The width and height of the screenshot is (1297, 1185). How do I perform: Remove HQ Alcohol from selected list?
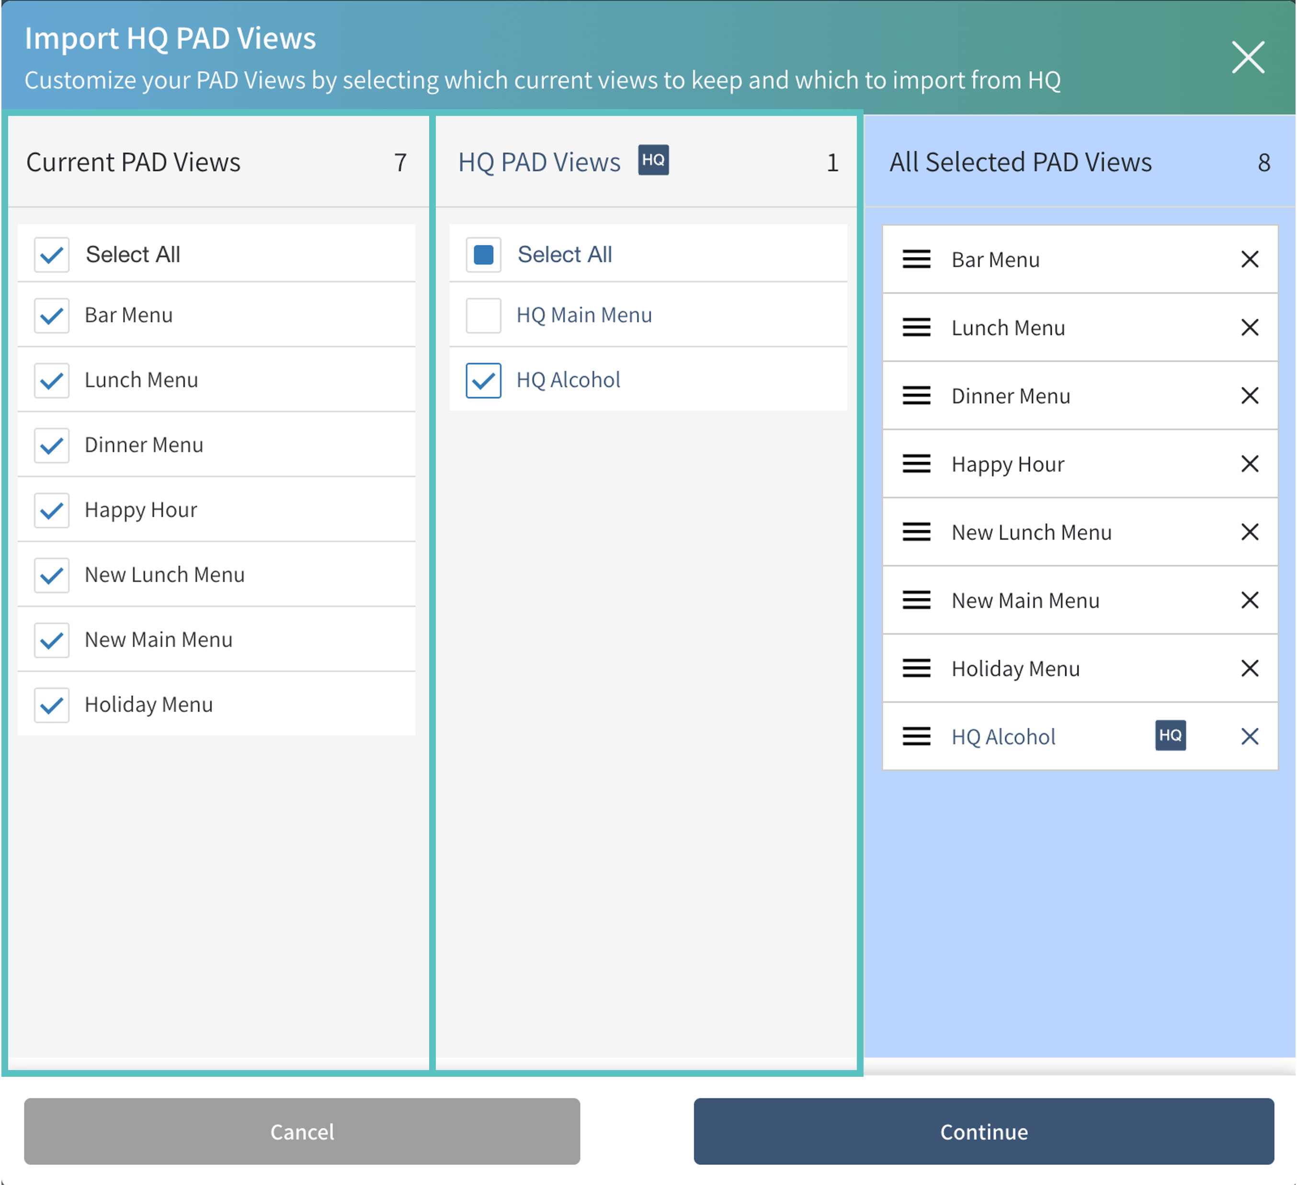click(x=1249, y=736)
